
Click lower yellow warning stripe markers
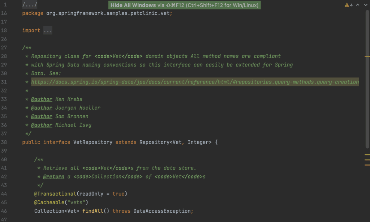click(x=367, y=160)
